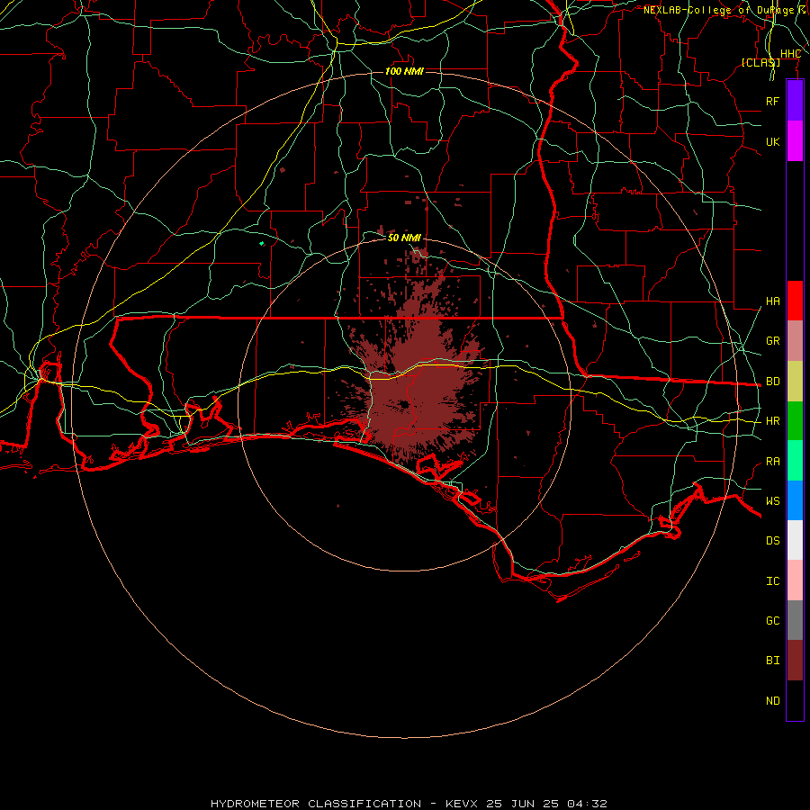Select the GR pink legend swatch

[x=795, y=341]
